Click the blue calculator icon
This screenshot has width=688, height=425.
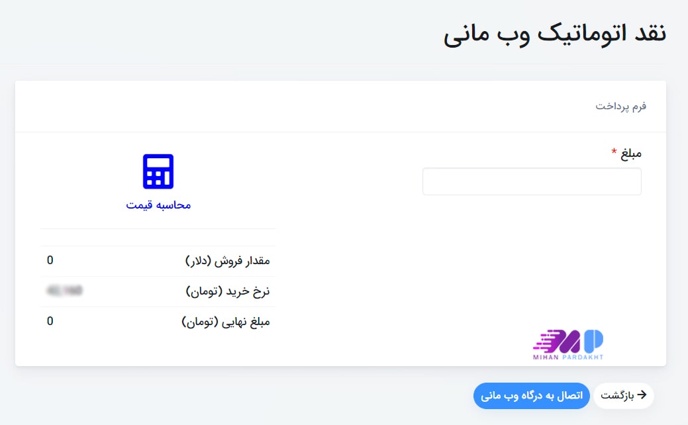[157, 171]
